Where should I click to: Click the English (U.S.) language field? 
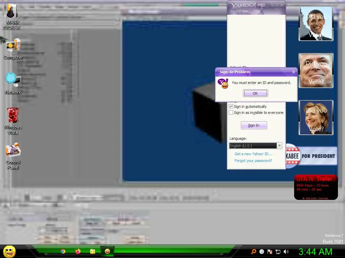pos(253,146)
